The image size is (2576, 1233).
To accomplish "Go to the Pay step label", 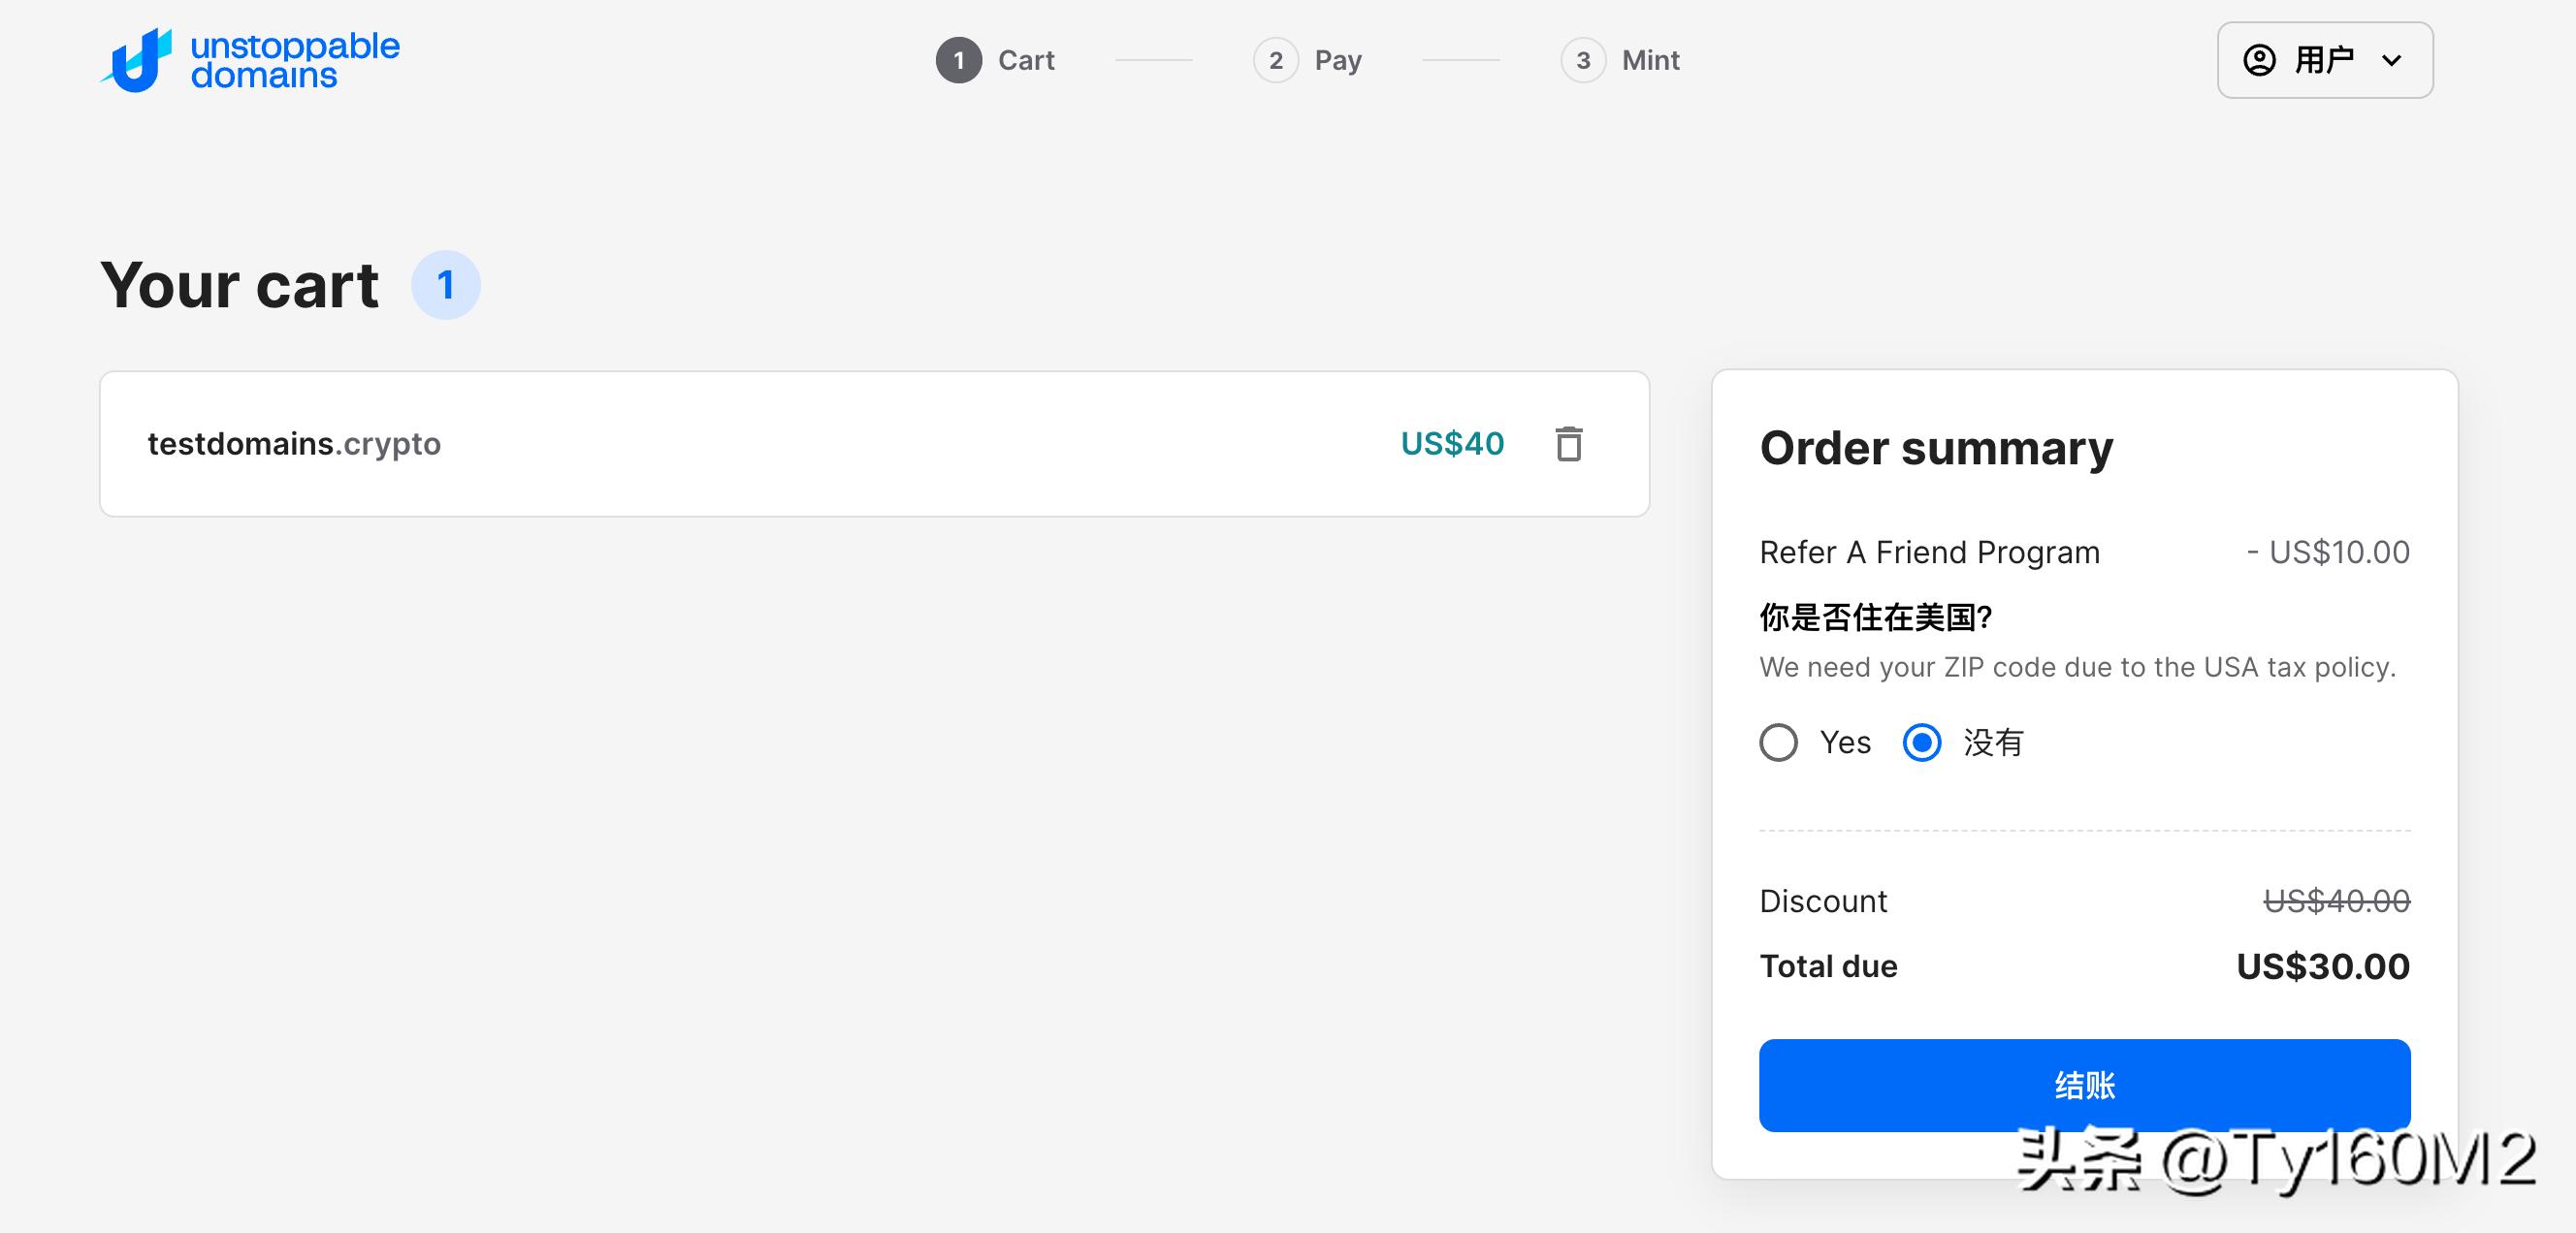I will click(1338, 60).
